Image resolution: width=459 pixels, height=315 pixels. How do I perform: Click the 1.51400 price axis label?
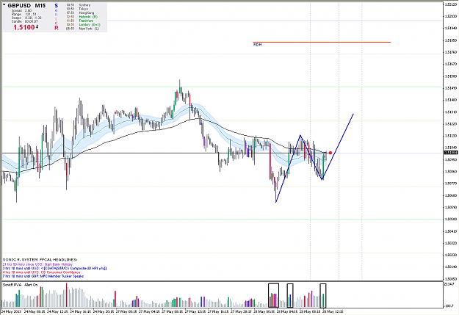point(451,100)
